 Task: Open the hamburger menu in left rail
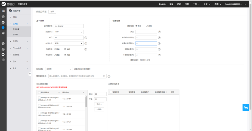(x=3, y=11)
